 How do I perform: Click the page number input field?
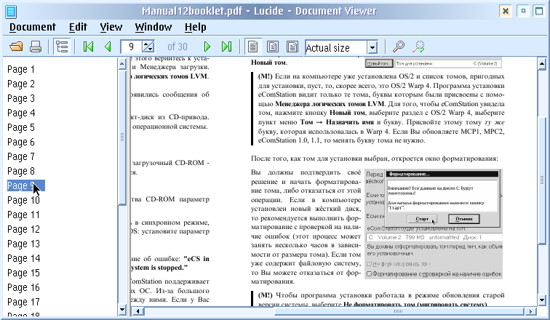coord(131,47)
